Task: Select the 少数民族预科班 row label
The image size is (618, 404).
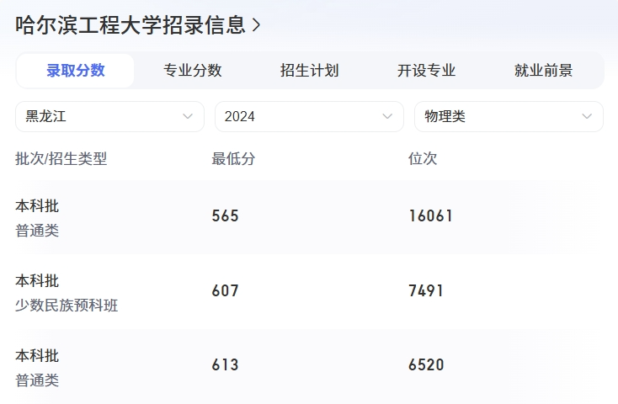Action: pyautogui.click(x=67, y=306)
